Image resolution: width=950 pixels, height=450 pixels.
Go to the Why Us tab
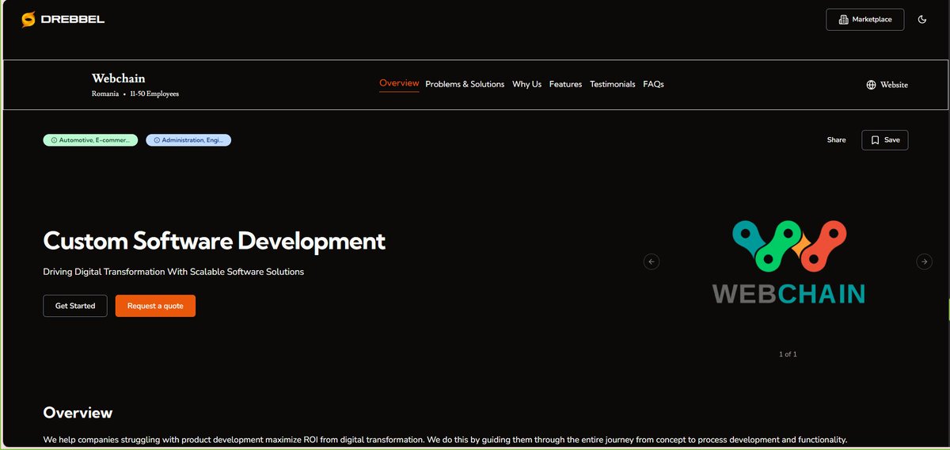pyautogui.click(x=526, y=84)
